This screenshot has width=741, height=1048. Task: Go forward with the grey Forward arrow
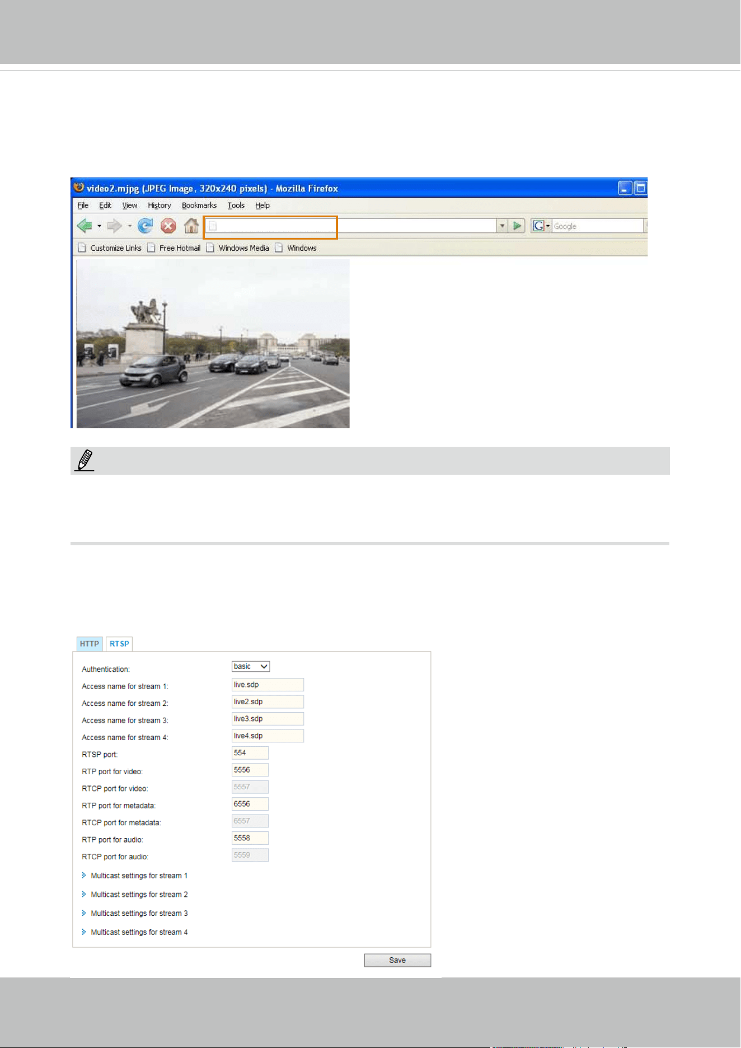[x=114, y=226]
